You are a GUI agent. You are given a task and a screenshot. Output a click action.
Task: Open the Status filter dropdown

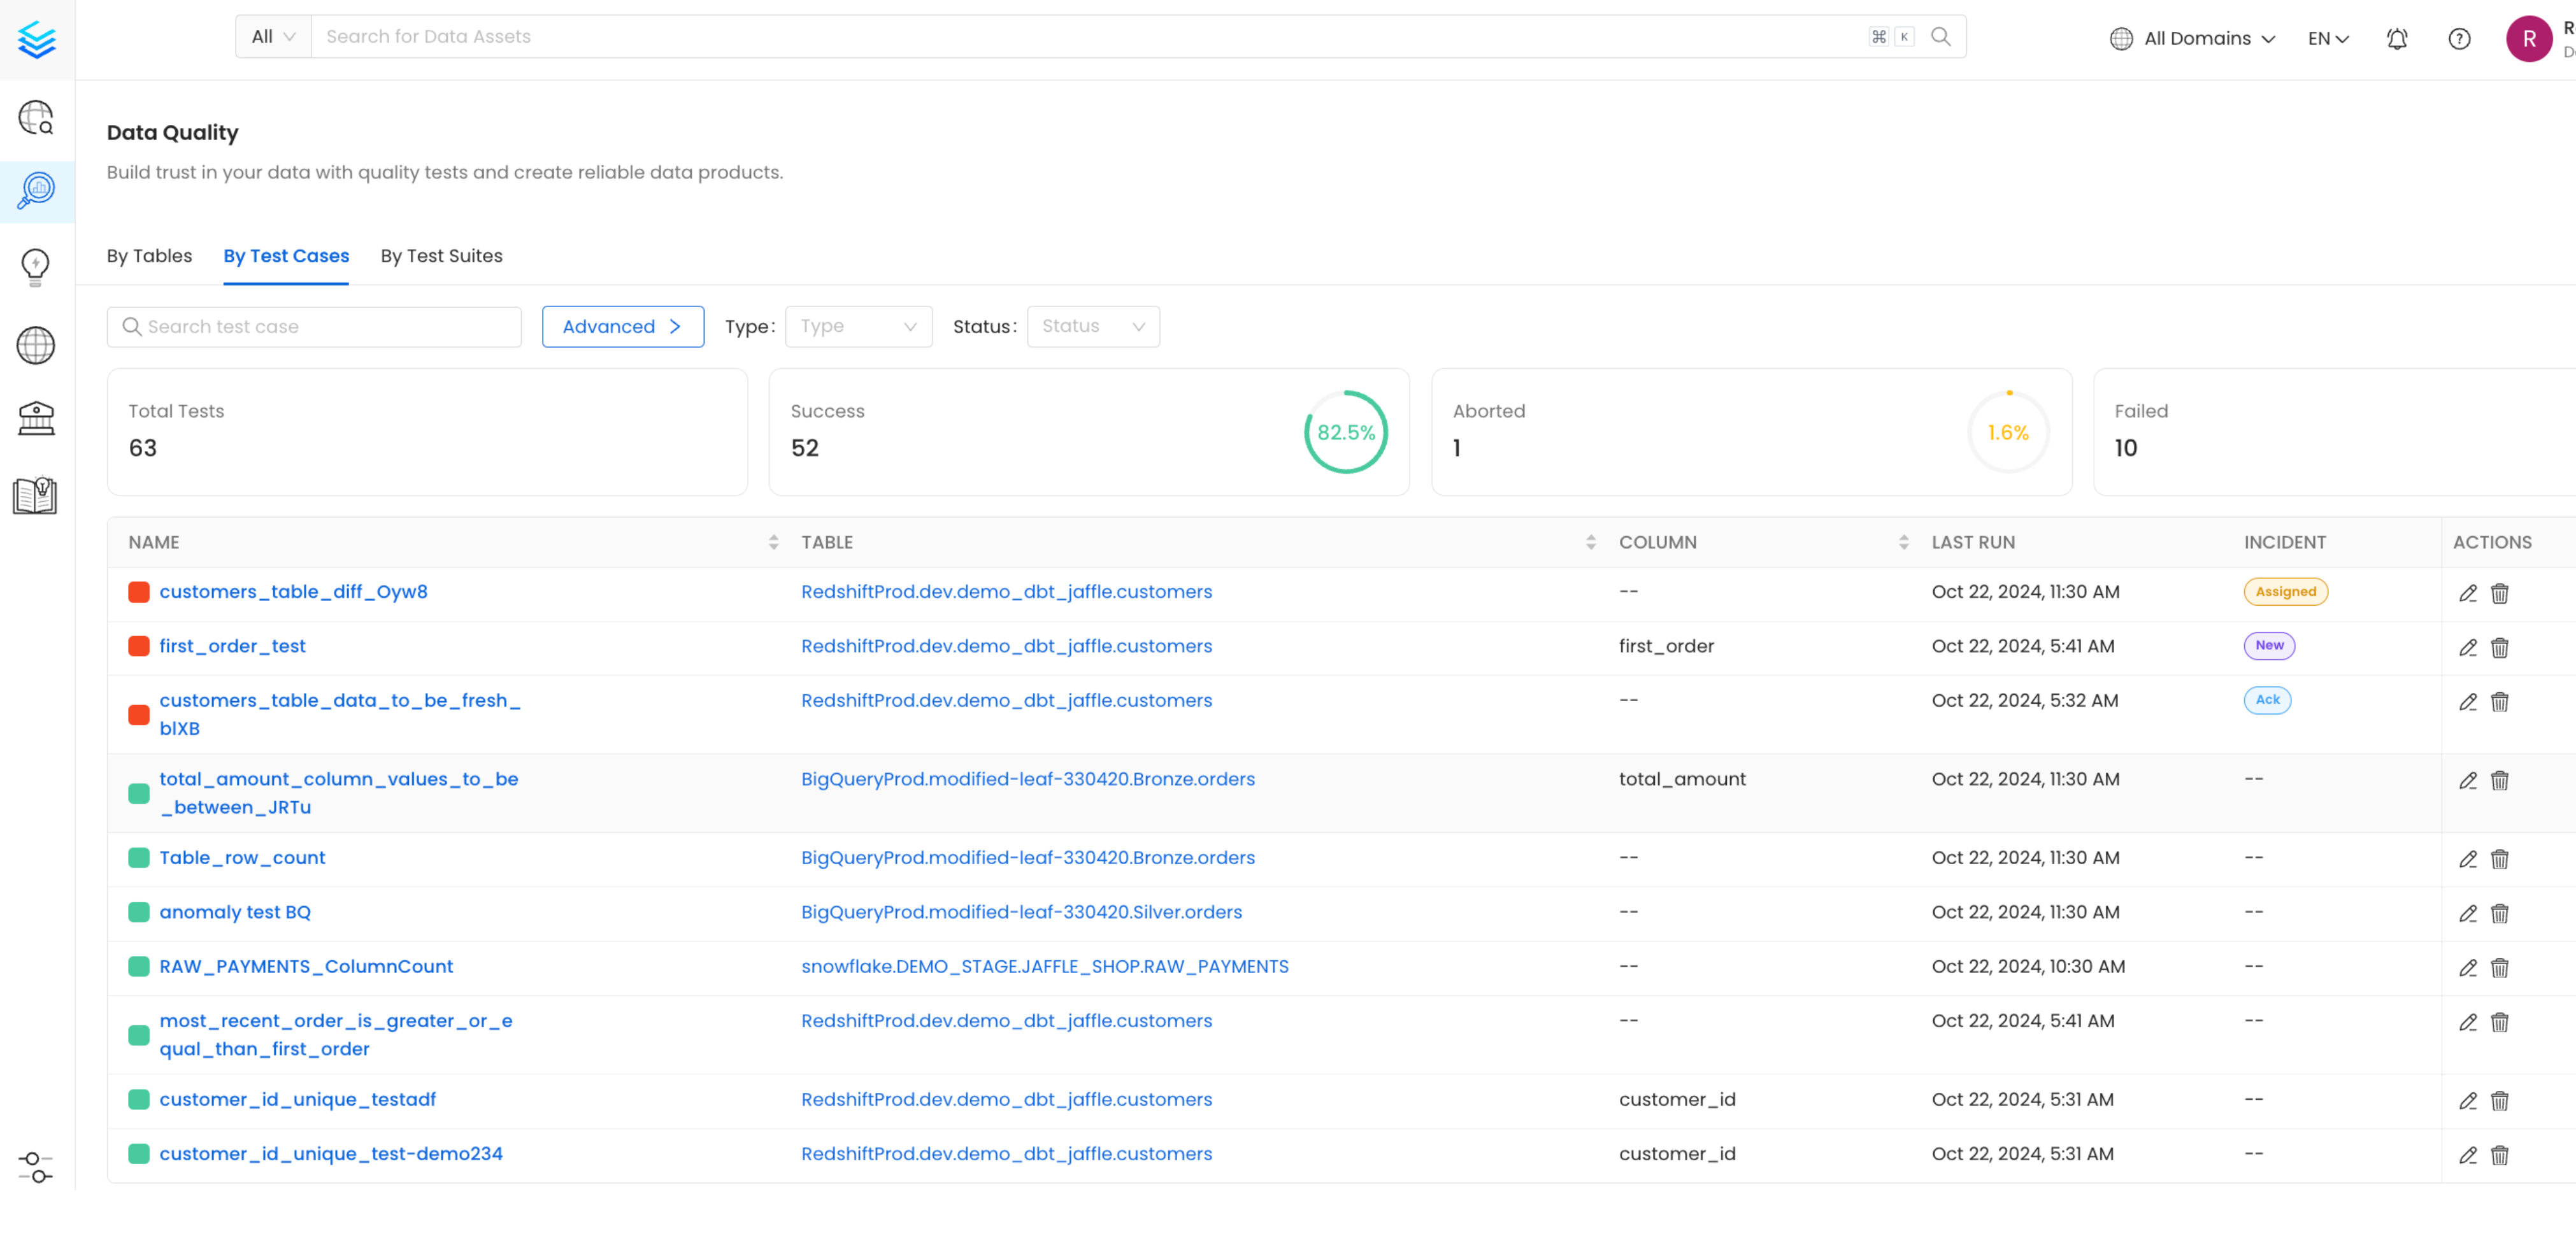point(1093,326)
